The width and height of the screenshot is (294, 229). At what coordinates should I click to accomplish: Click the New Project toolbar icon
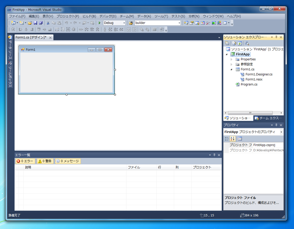(13, 23)
